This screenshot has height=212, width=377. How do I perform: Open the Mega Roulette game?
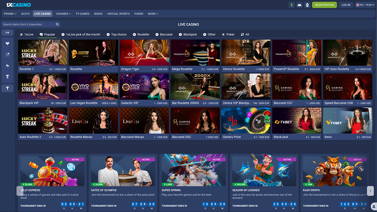[x=195, y=56]
